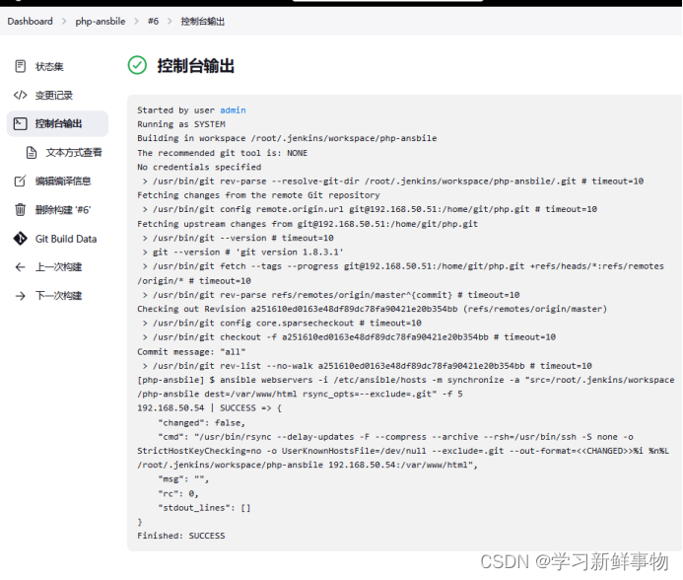Screen dimensions: 683x580
Task: Click the 文本方式查看 file icon
Action: tap(32, 153)
